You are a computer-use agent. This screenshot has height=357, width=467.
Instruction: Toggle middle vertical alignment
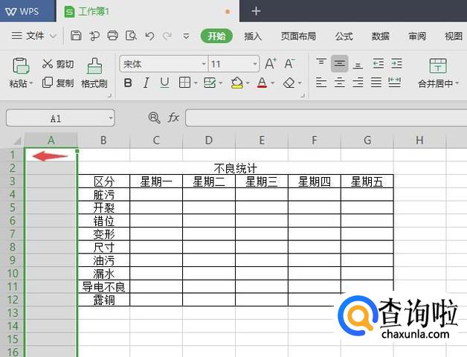click(x=340, y=63)
